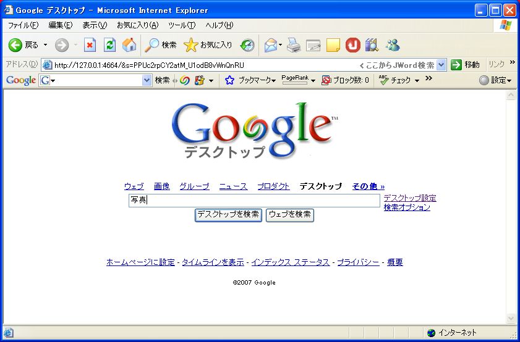The height and width of the screenshot is (342, 520).
Task: Open the デスクトップ設定 link
Action: (409, 198)
